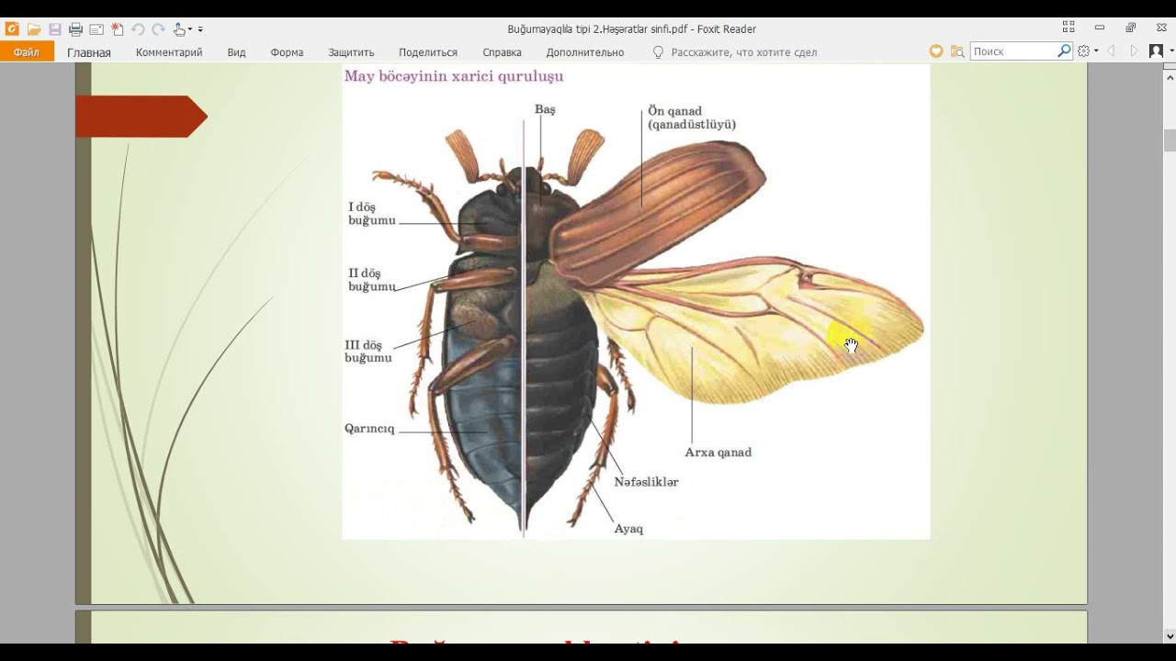Click the magnifier search button
Viewport: 1176px width, 661px height.
coord(1064,51)
